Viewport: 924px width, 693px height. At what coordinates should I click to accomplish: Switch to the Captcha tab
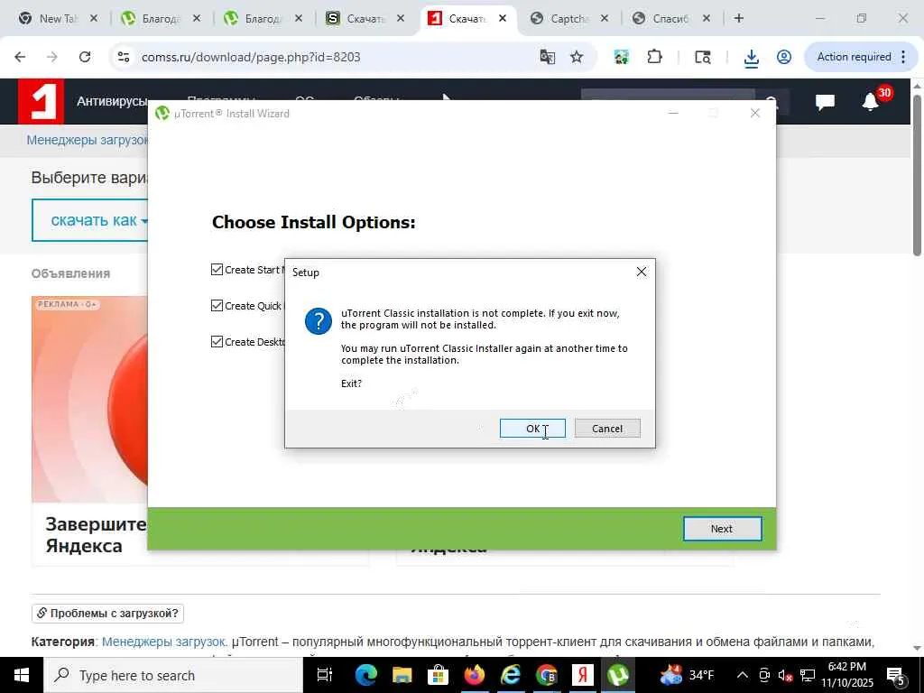568,19
